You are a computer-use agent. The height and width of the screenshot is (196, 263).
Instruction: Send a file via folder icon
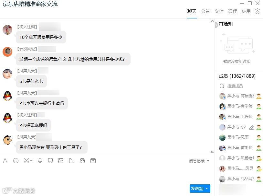point(72,161)
